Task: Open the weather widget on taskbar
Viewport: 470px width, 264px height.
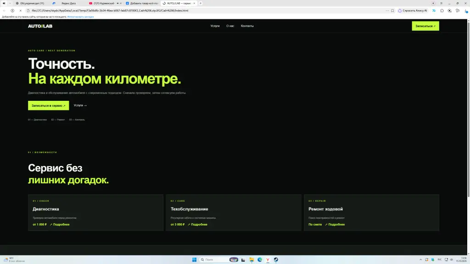Action: tap(14, 259)
